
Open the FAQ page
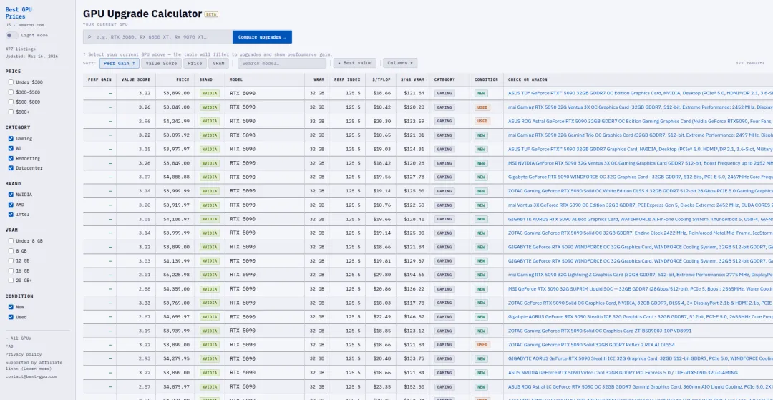9,346
